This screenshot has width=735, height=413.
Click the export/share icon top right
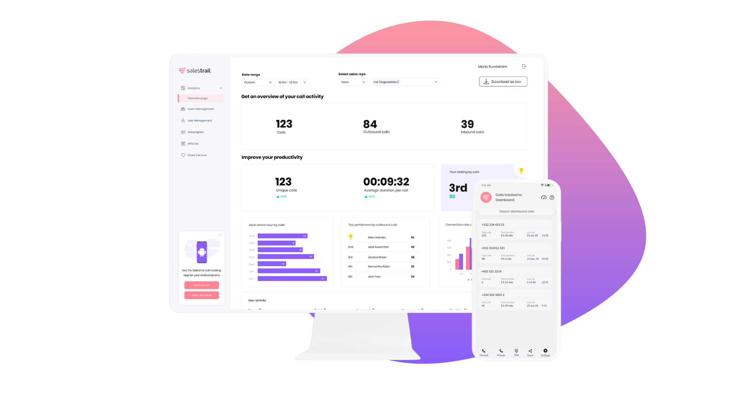pyautogui.click(x=524, y=66)
